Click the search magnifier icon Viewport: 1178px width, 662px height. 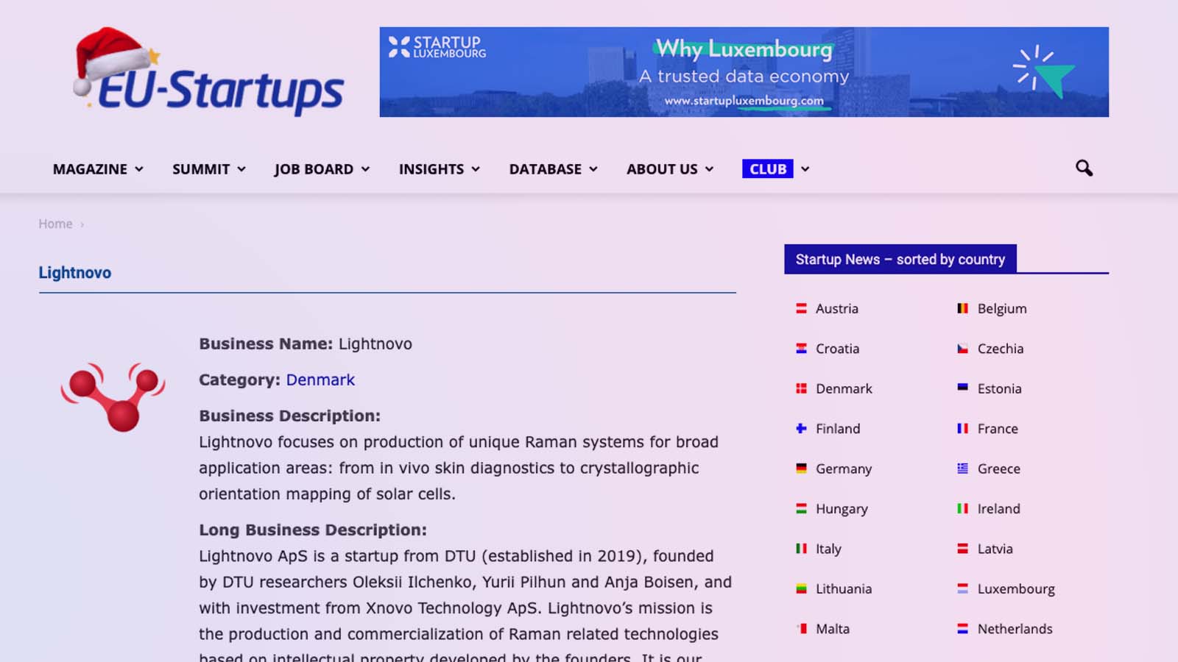[x=1084, y=168]
